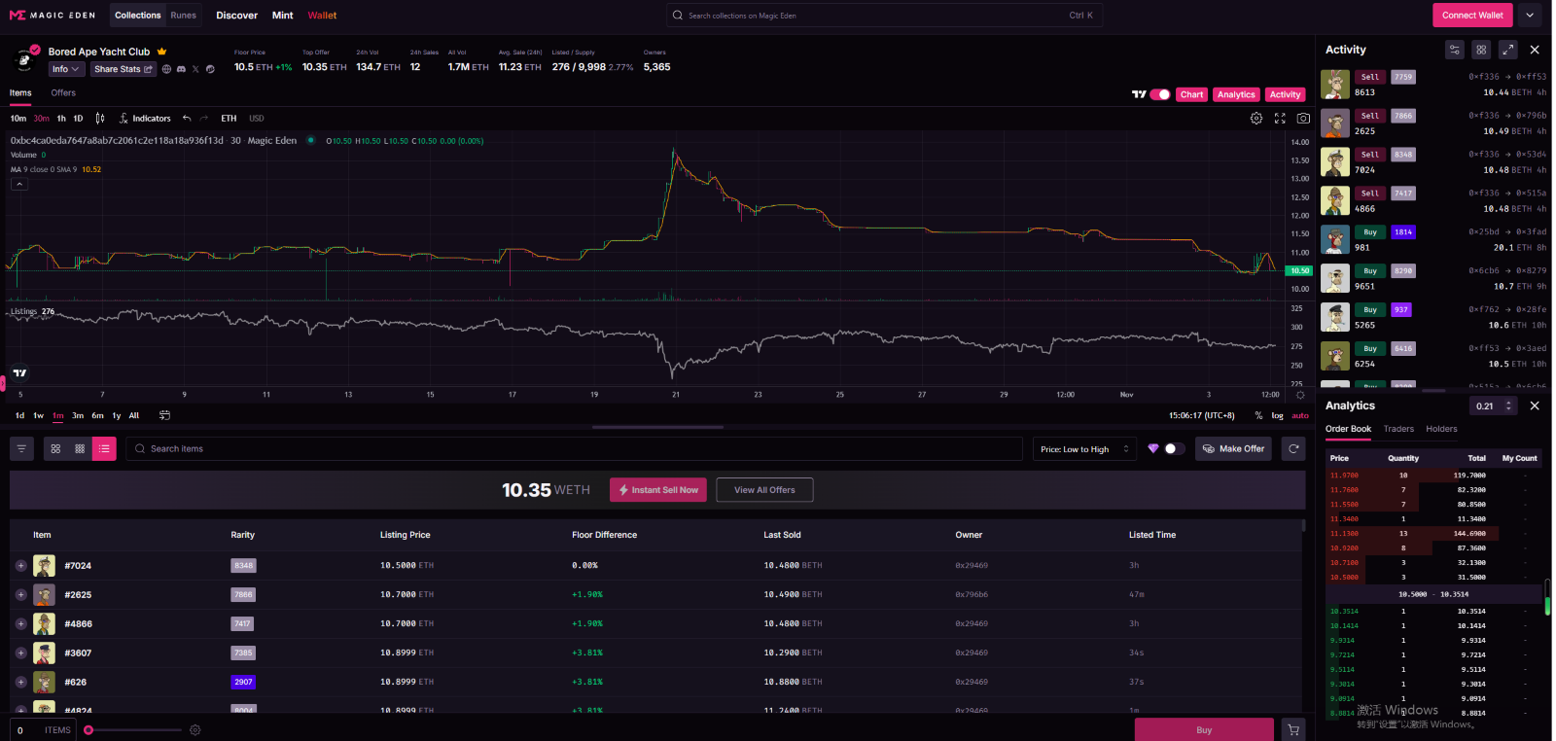Viewport: 1556px width, 741px height.
Task: Toggle auto scale on chart
Action: click(1300, 415)
